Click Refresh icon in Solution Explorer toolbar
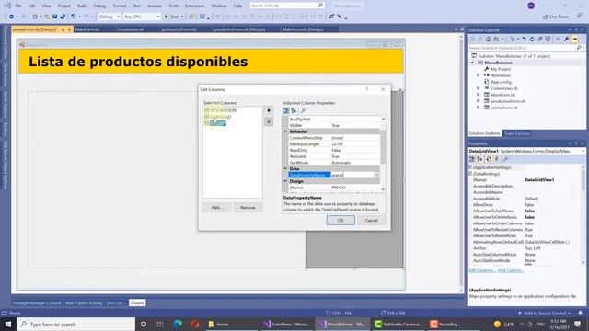Viewport: 589px width, 331px height. [x=532, y=39]
